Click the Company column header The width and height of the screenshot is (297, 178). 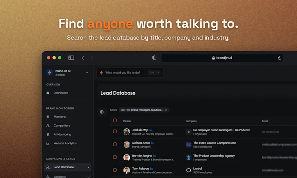pyautogui.click(x=191, y=121)
